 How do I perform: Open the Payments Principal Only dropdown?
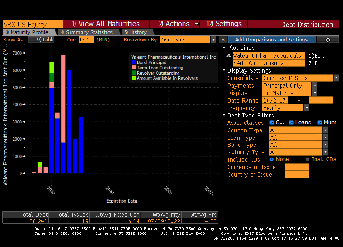pos(315,85)
